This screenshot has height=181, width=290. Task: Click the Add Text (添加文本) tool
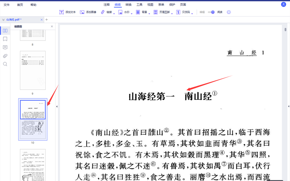click(x=68, y=12)
